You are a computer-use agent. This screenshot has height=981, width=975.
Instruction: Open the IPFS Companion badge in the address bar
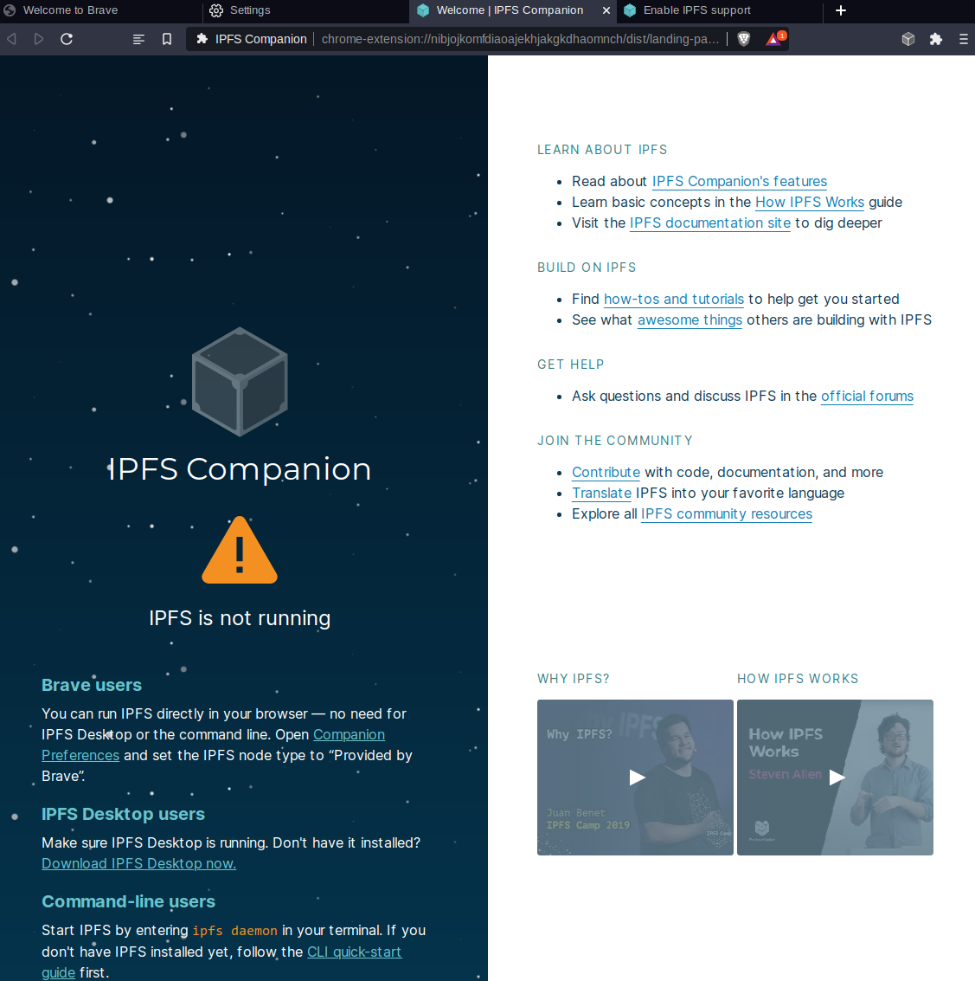click(x=251, y=38)
